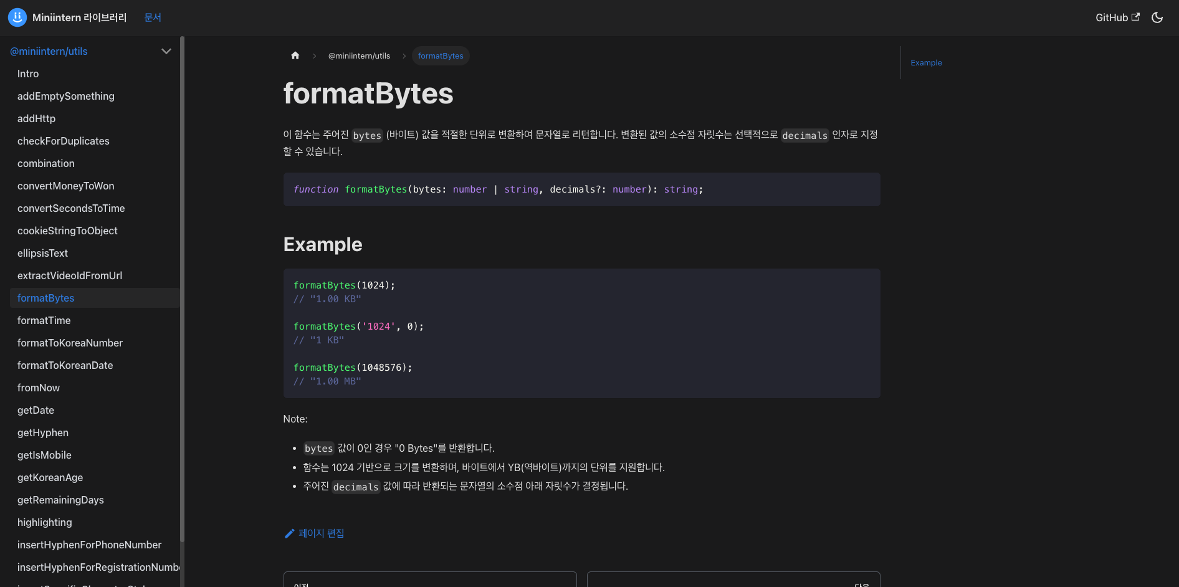
Task: Open the @miniintern/utils sidebar category
Action: [49, 51]
